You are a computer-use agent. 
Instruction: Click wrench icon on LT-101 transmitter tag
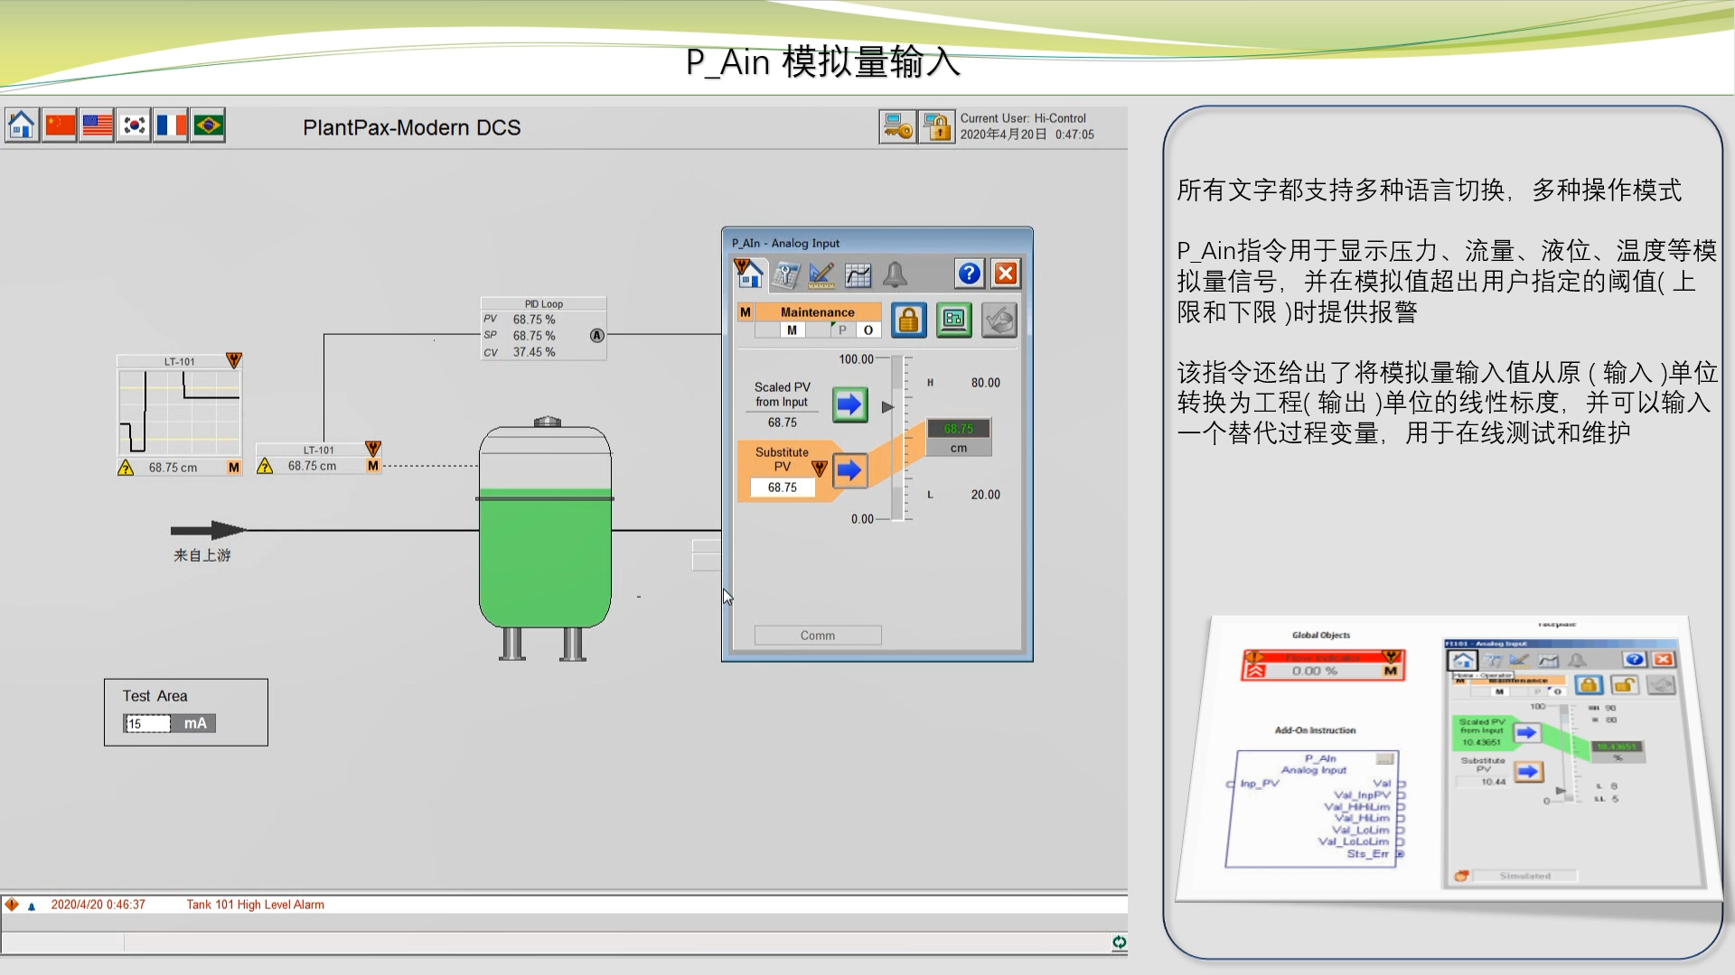tap(373, 449)
